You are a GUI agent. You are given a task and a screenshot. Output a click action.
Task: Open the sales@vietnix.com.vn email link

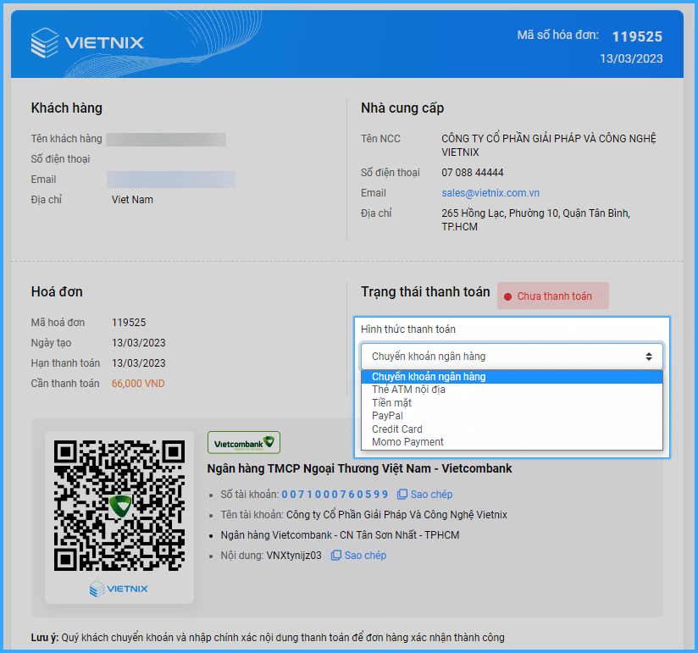490,193
